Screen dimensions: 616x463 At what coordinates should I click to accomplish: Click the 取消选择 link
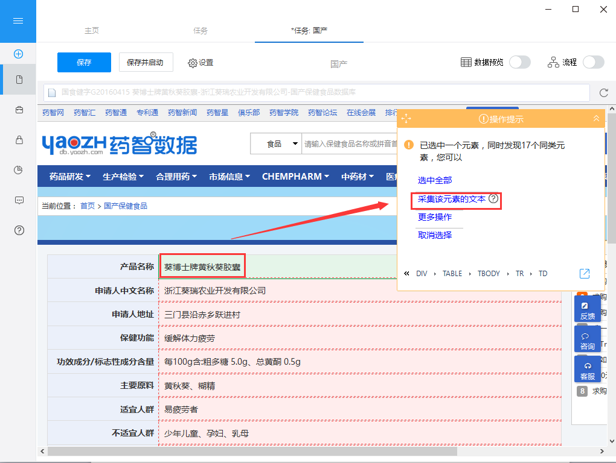point(434,235)
